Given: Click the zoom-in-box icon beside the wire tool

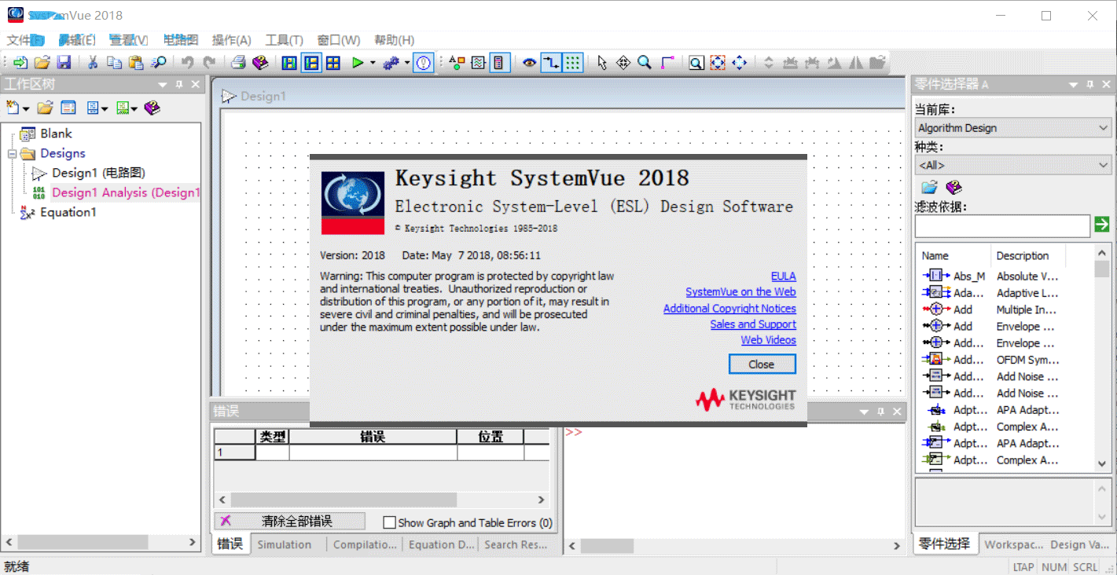Looking at the screenshot, I should pyautogui.click(x=696, y=63).
